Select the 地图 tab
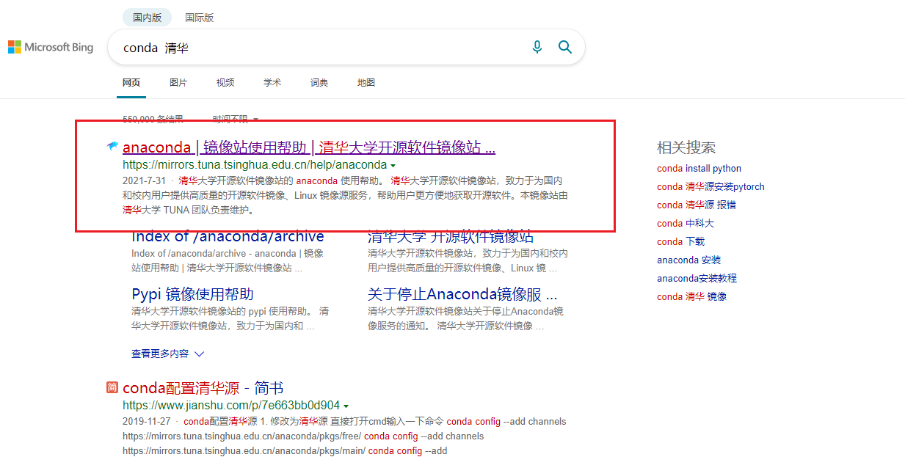905x468 pixels. pyautogui.click(x=366, y=83)
